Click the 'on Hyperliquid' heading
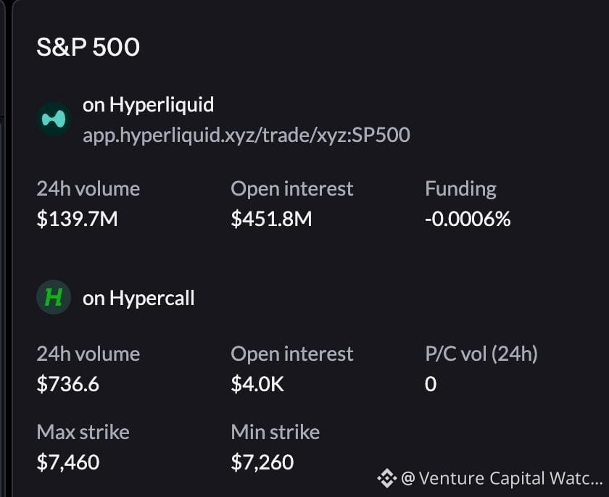Image resolution: width=609 pixels, height=497 pixels. [x=148, y=105]
